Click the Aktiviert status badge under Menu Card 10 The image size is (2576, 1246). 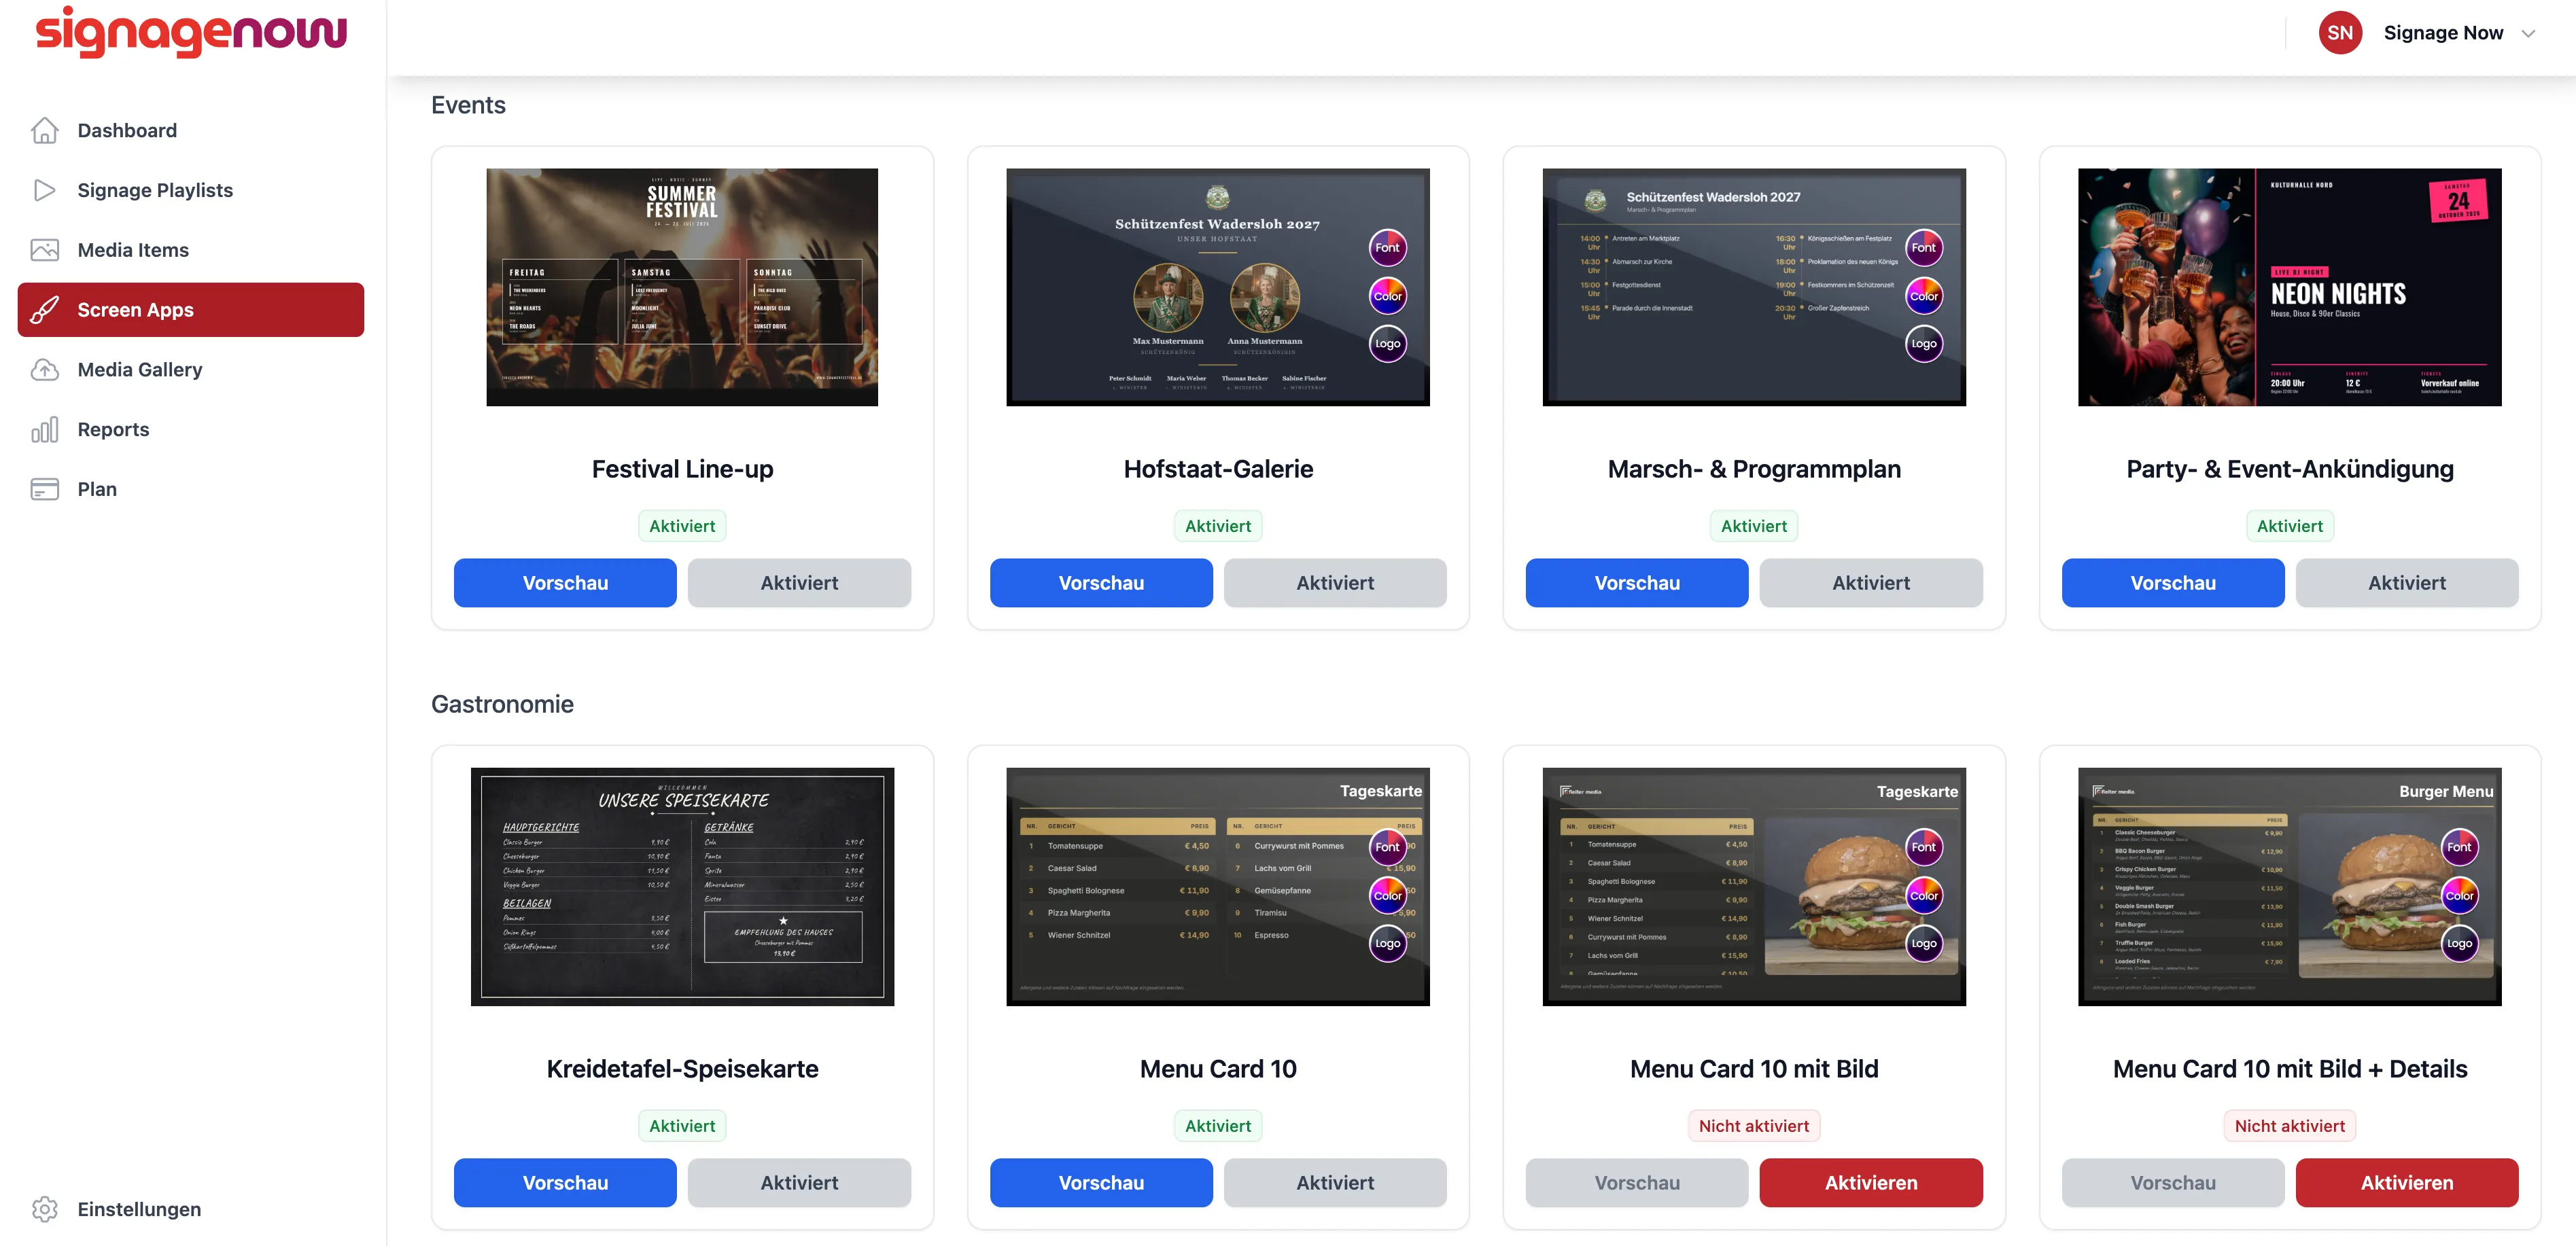pos(1217,1126)
